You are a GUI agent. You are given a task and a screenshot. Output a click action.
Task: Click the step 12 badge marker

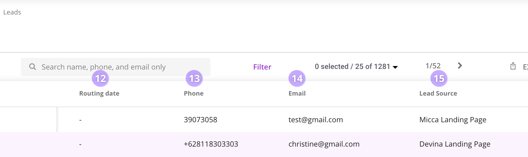tap(100, 78)
